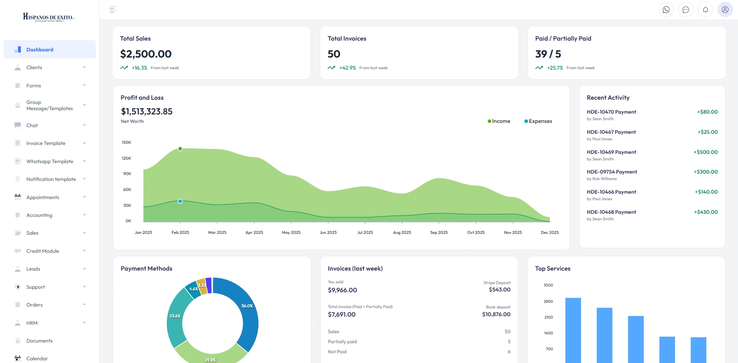Toggle Income series in chart legend
Viewport: 738px width, 363px height.
coord(499,121)
